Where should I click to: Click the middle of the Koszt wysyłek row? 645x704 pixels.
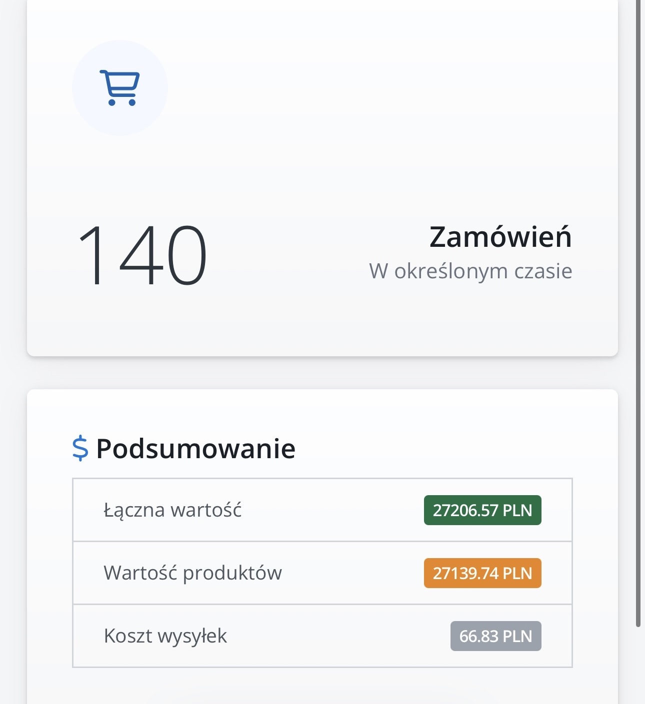click(x=322, y=636)
